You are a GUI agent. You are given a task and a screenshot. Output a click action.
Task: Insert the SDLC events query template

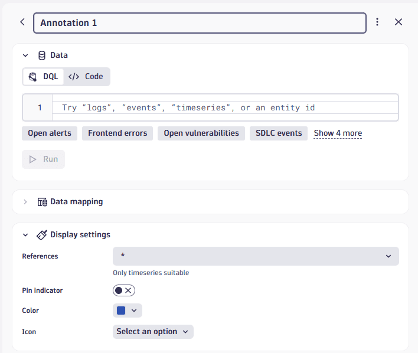coord(279,133)
